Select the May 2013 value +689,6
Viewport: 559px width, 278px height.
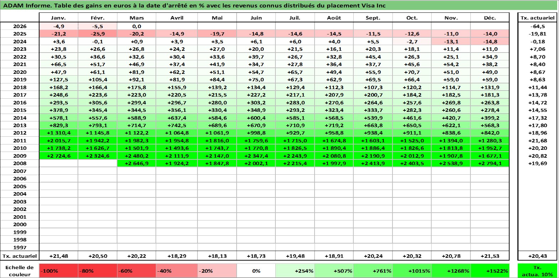tap(217, 125)
